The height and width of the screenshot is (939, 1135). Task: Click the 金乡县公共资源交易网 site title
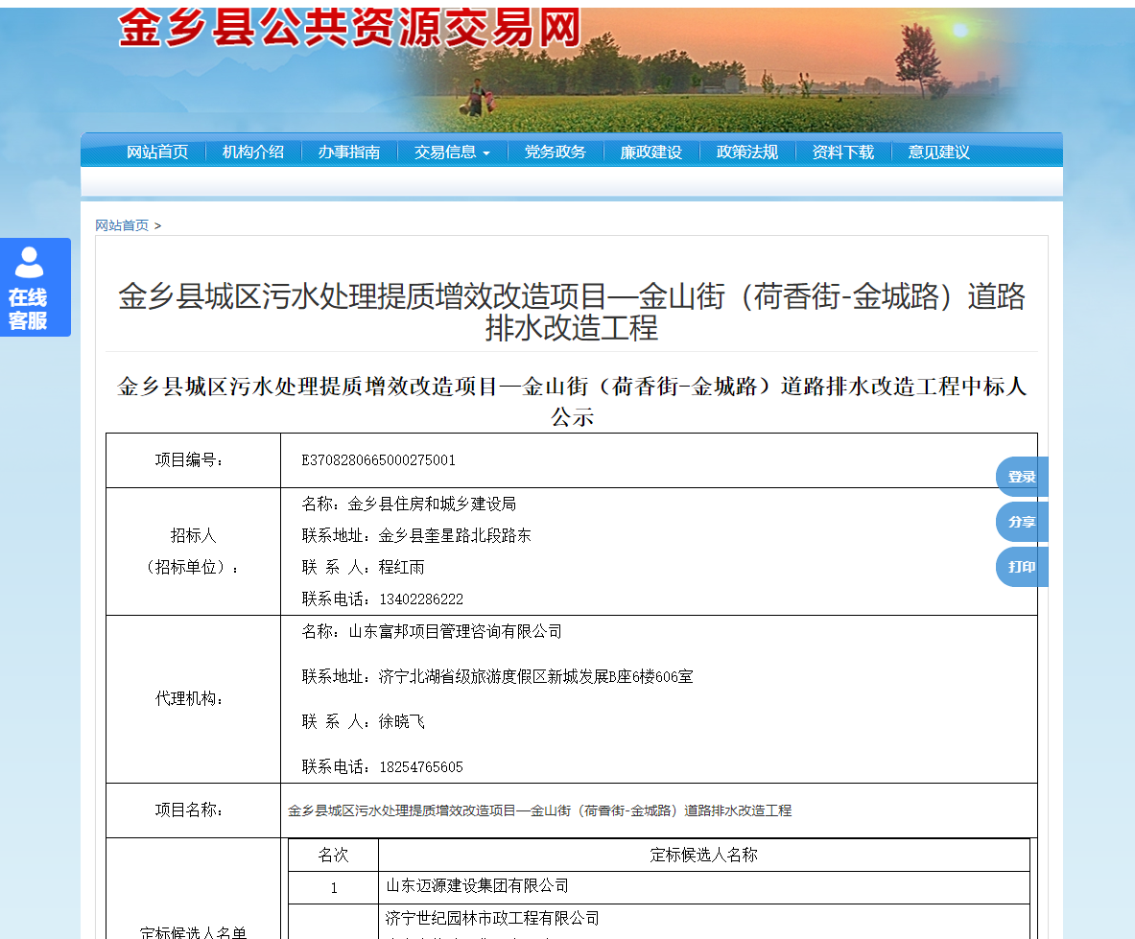click(349, 28)
